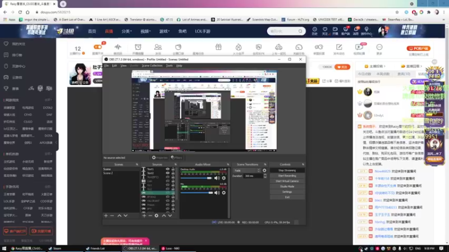The width and height of the screenshot is (449, 252).
Task: Open Scene Collection menu in OBS
Action: (x=152, y=66)
